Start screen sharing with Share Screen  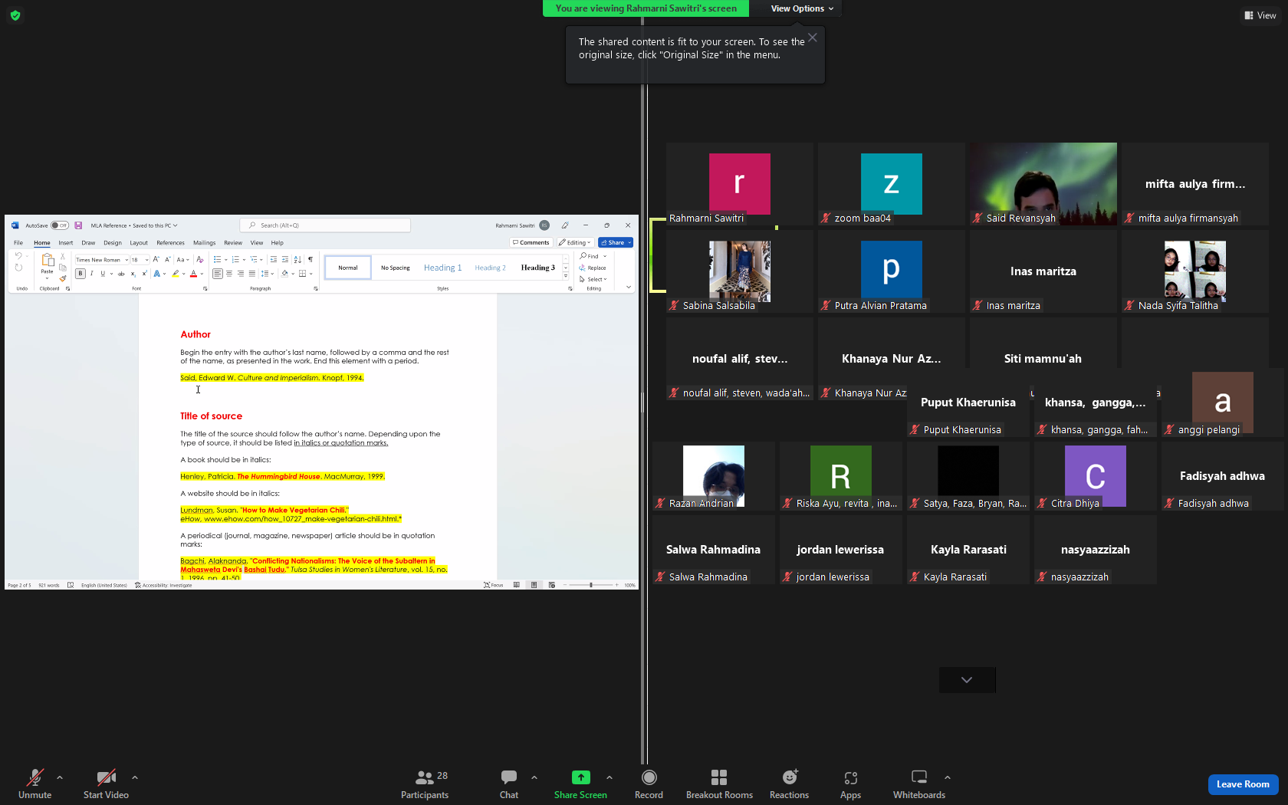[580, 784]
